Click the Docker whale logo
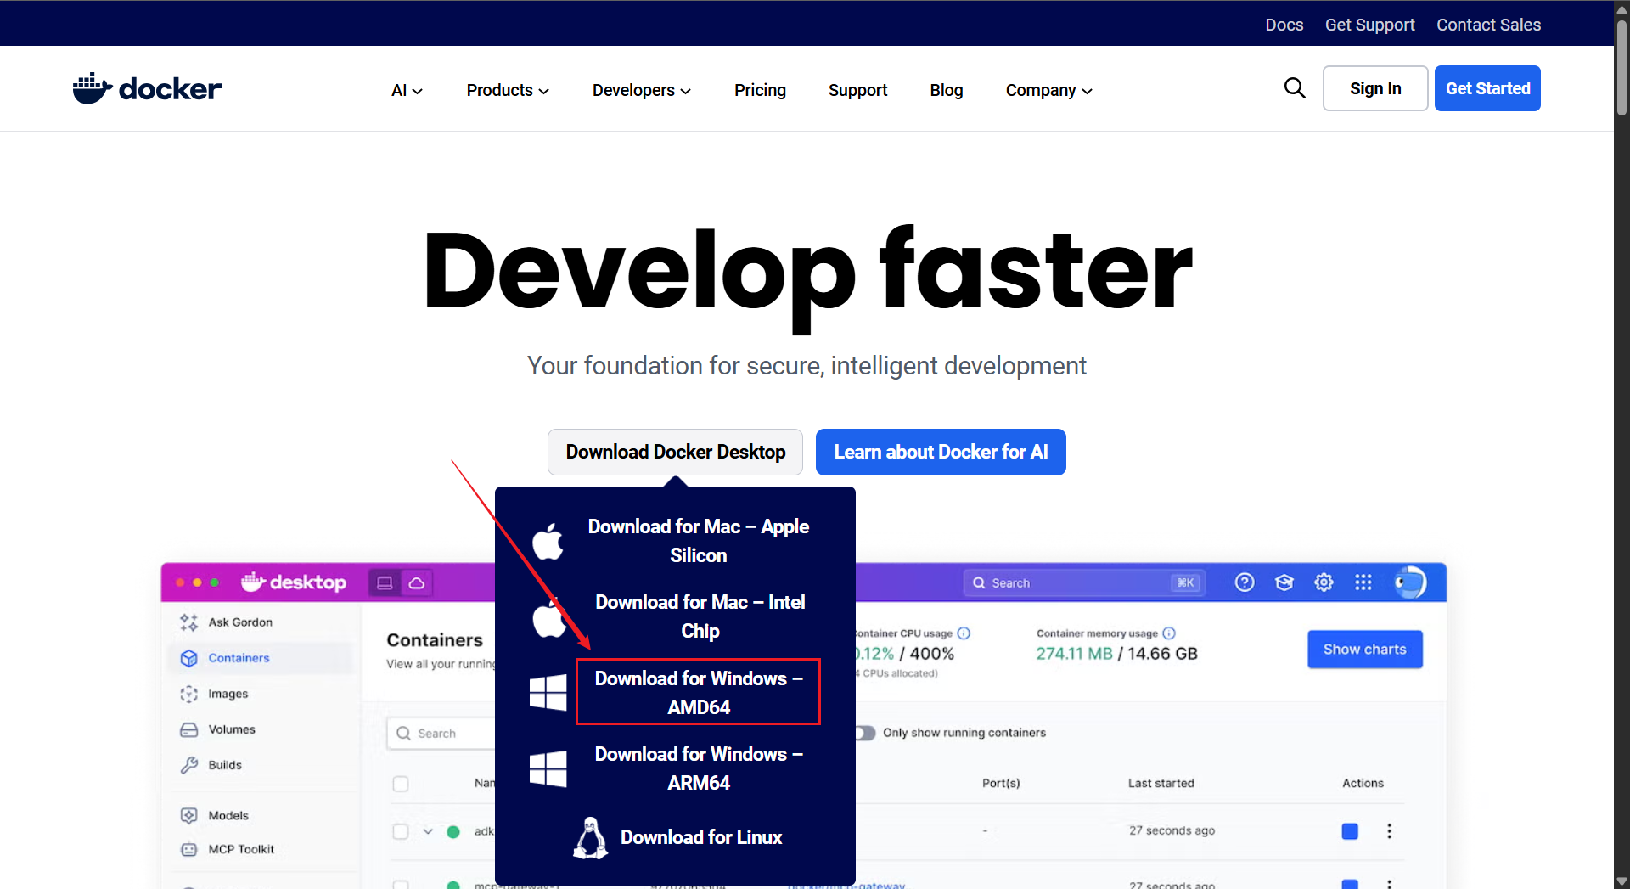This screenshot has width=1630, height=889. [x=147, y=88]
